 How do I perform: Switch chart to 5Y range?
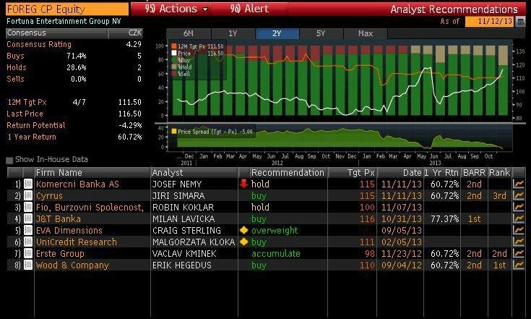[x=321, y=33]
